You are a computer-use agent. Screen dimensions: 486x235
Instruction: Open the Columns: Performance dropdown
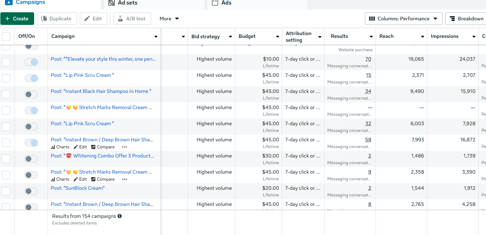[x=403, y=19]
